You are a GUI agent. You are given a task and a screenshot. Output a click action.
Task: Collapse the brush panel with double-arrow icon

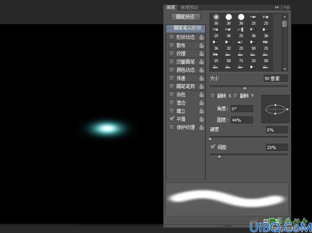[277, 7]
